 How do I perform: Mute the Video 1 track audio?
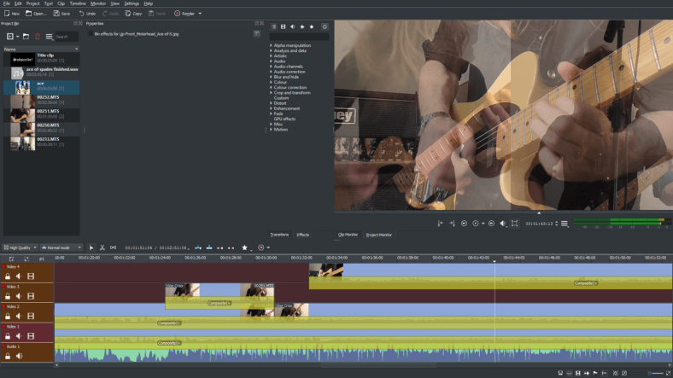click(x=19, y=336)
